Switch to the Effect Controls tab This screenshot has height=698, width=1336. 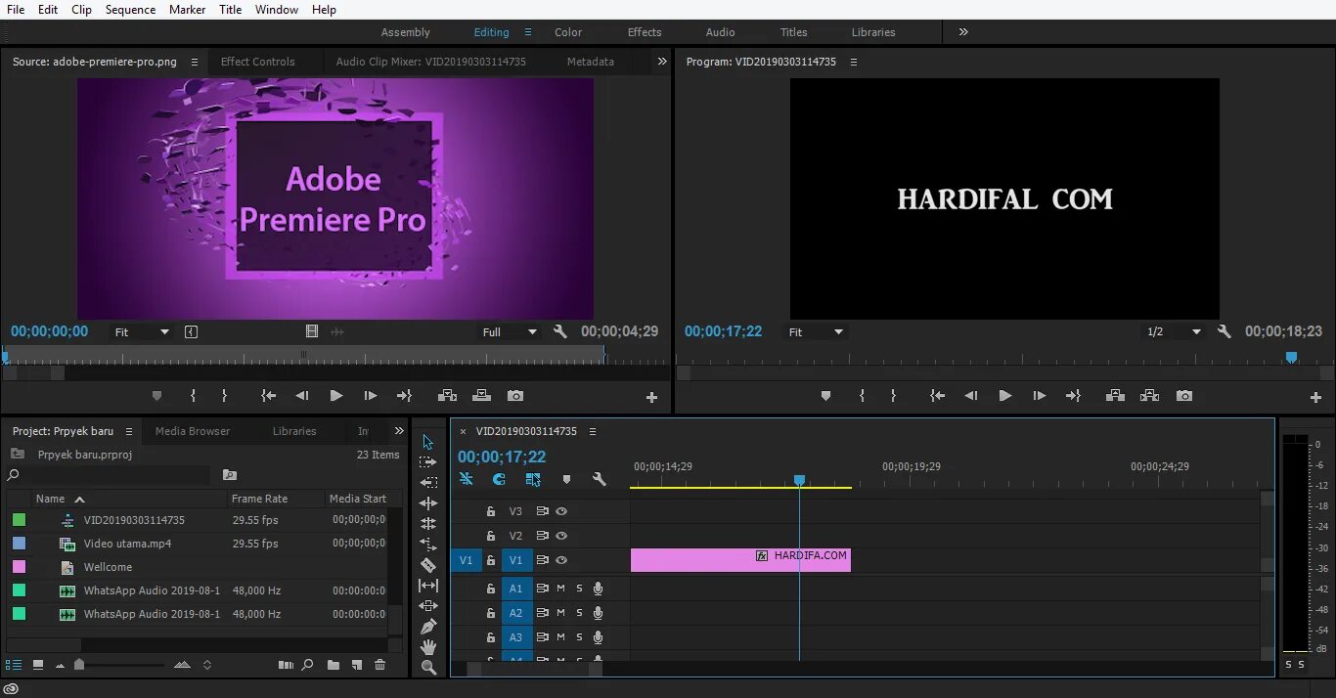257,62
